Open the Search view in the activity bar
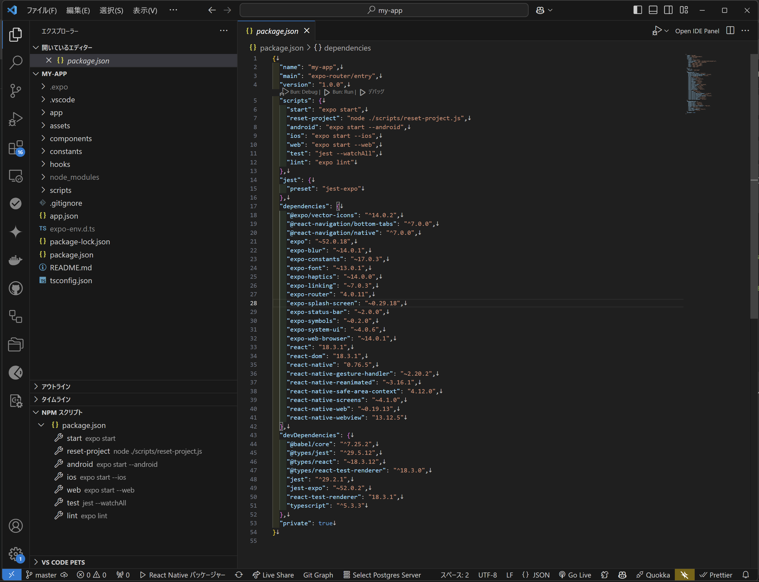Image resolution: width=759 pixels, height=582 pixels. (15, 62)
